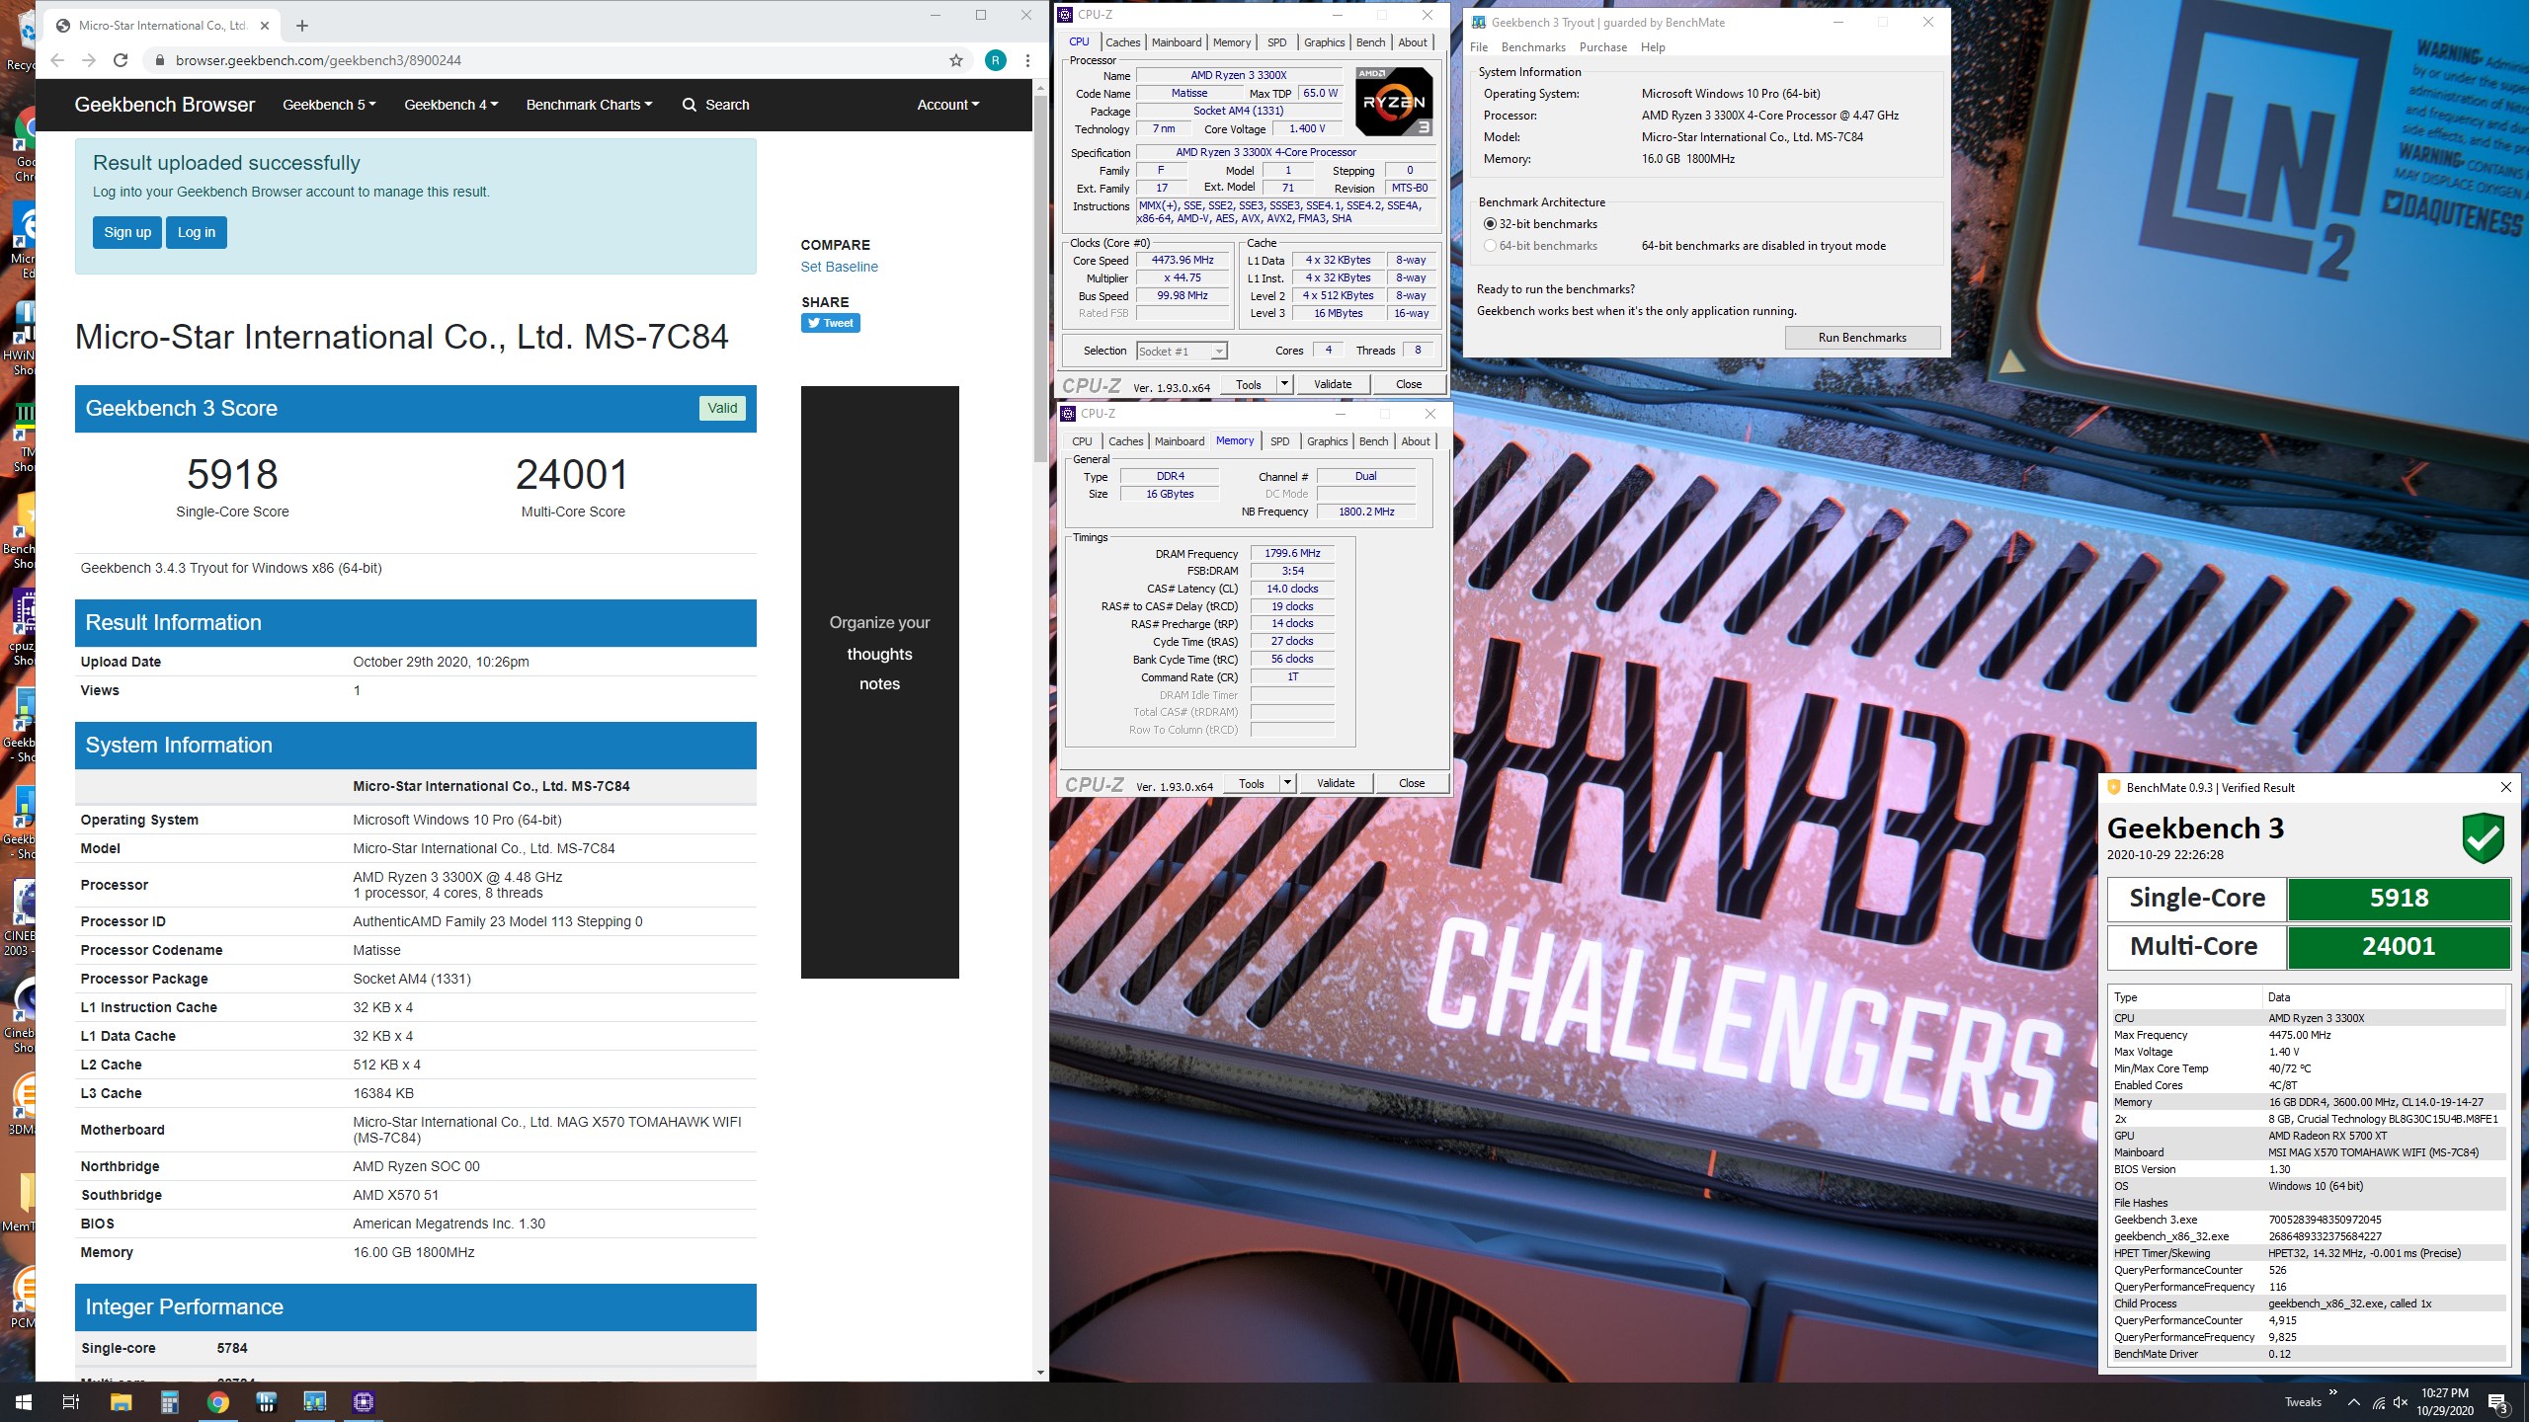This screenshot has height=1422, width=2529.
Task: Bookmark this page with the star icon
Action: pyautogui.click(x=955, y=60)
